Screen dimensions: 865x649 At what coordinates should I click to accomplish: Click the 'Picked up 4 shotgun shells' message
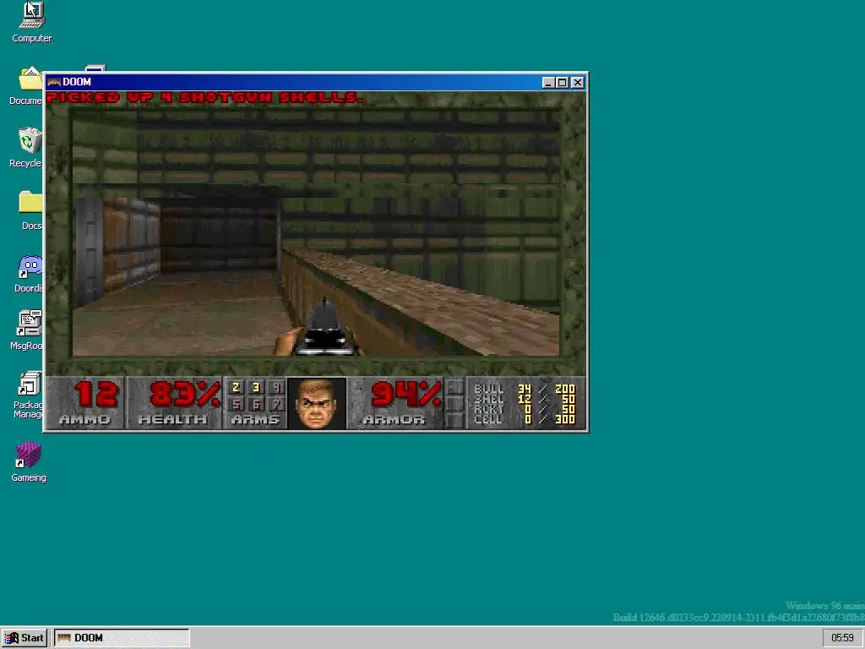(x=204, y=98)
